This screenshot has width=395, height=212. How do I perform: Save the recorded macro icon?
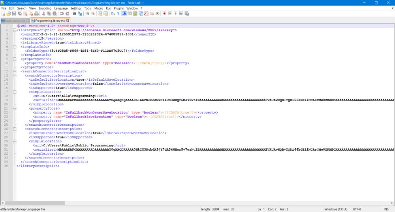coord(187,13)
